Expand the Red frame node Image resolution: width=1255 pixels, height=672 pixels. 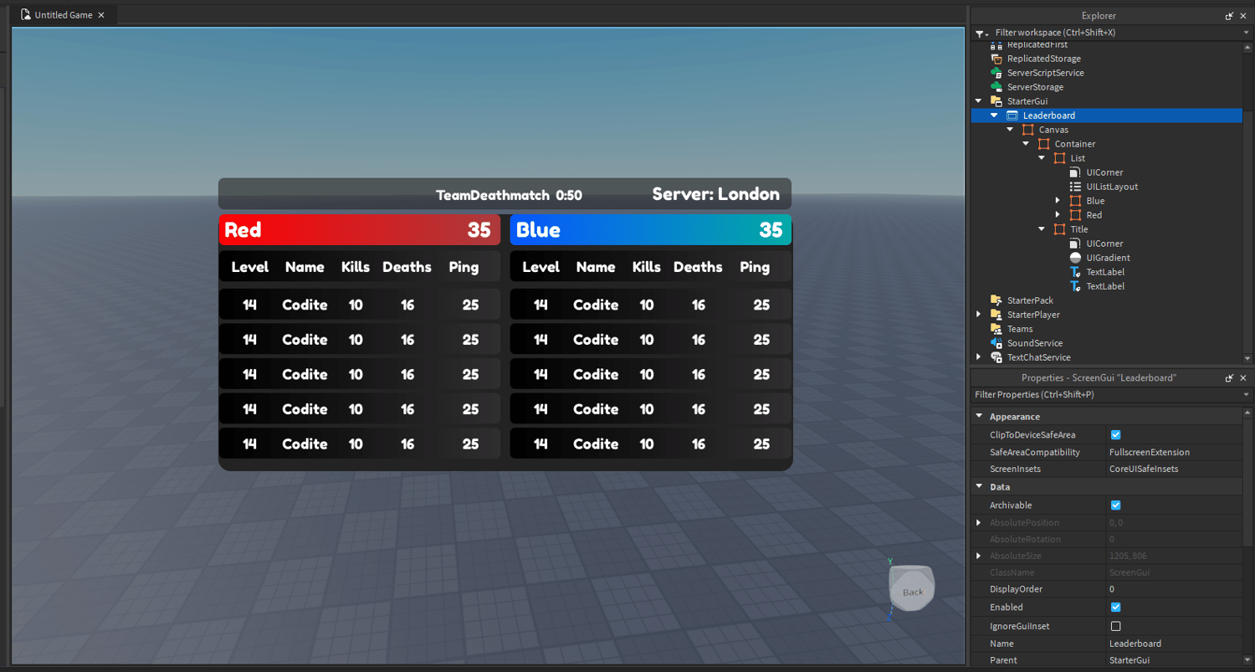(x=1058, y=215)
